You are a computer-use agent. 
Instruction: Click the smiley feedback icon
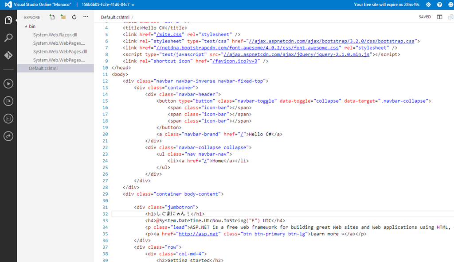(x=449, y=4)
